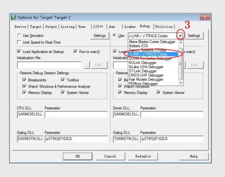Screen dimensions: 225x177
Task: Toggle debugger-side System Viewer checkbox
Action: point(158,92)
